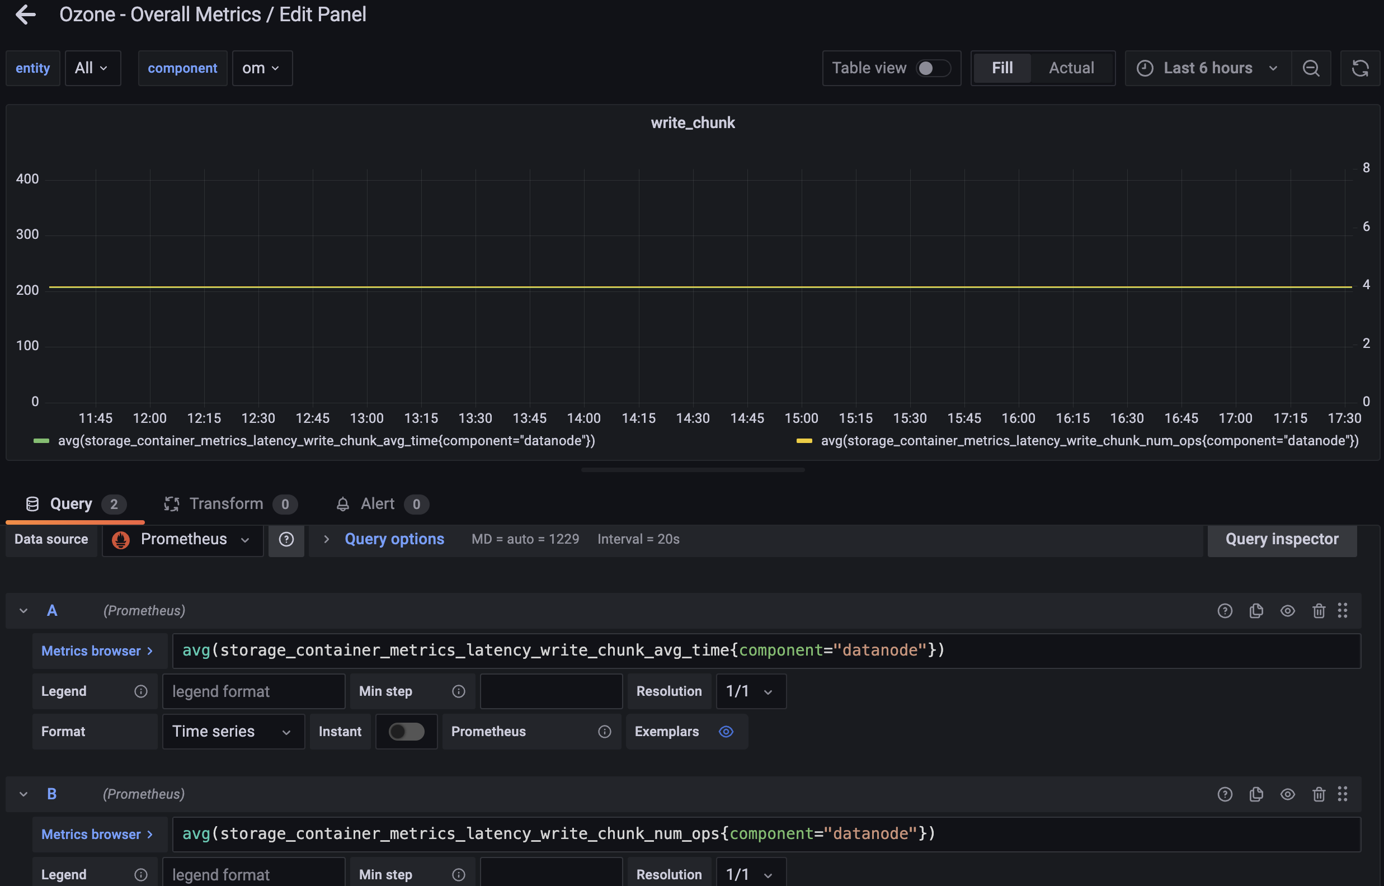Delete query B with trash icon

pos(1319,794)
